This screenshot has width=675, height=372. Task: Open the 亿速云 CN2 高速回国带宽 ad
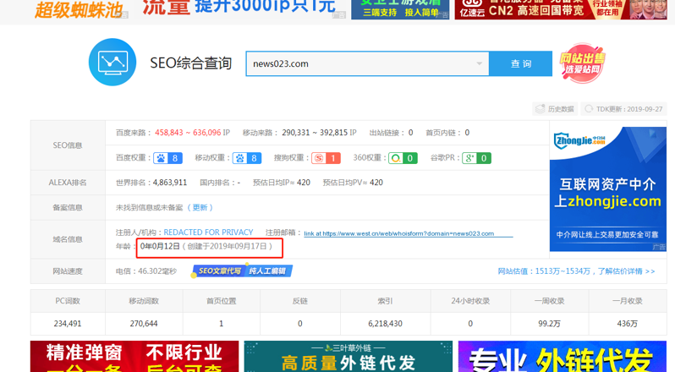(x=561, y=9)
